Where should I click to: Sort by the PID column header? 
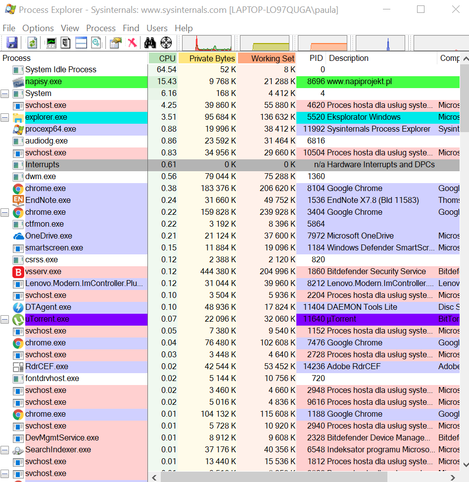coord(311,58)
